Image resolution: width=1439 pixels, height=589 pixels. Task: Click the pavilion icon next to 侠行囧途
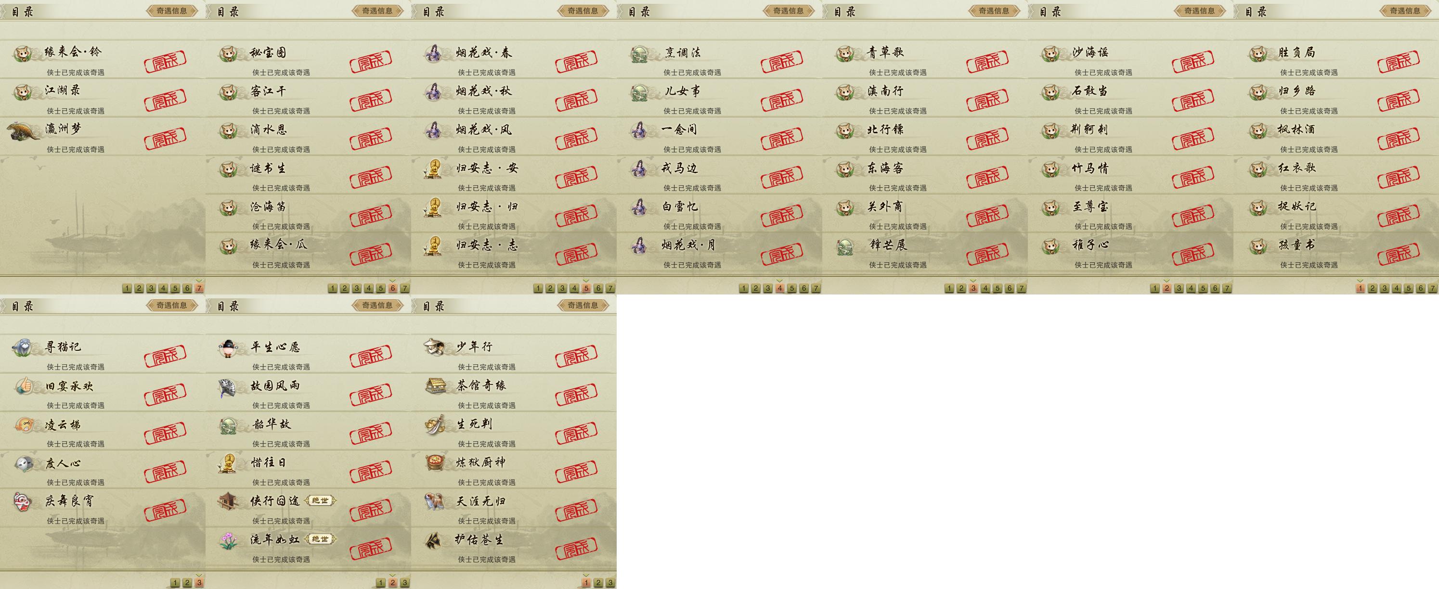coord(229,501)
